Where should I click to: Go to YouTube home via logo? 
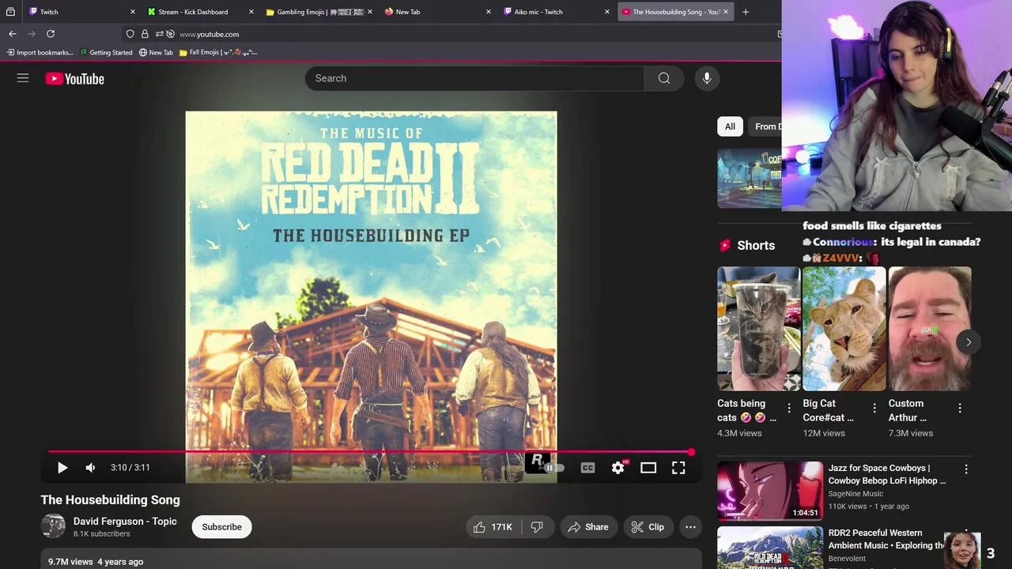coord(75,78)
